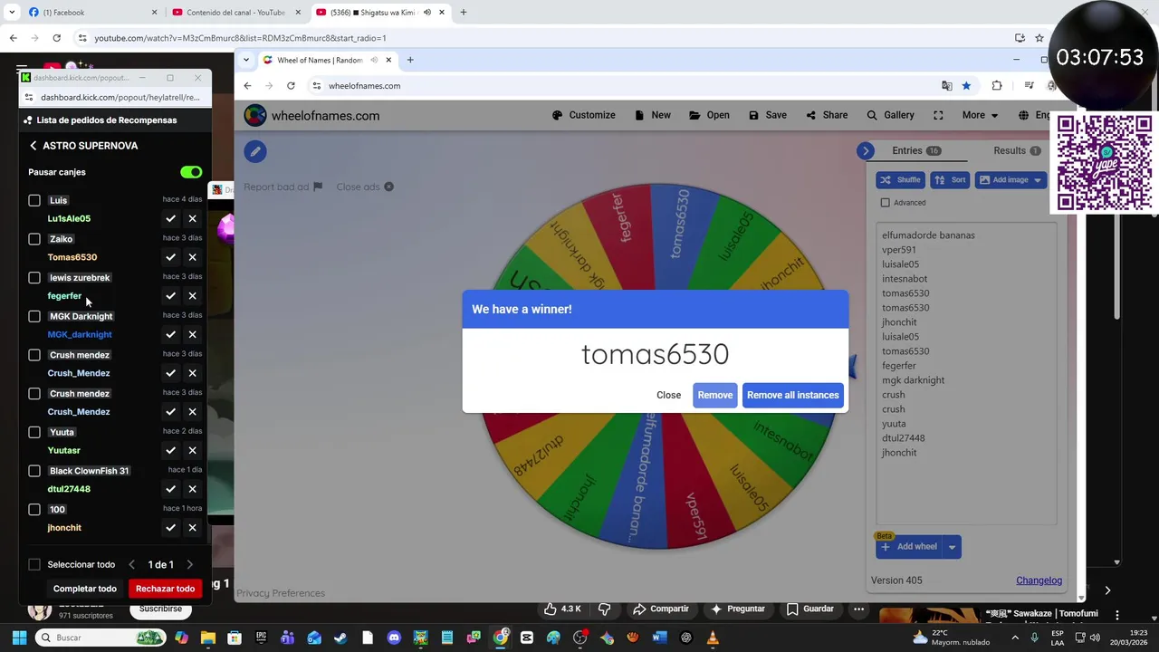Click the Rechazar todo button

(165, 589)
